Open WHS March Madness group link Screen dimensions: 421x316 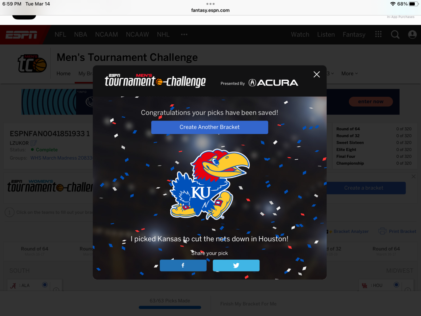[62, 158]
